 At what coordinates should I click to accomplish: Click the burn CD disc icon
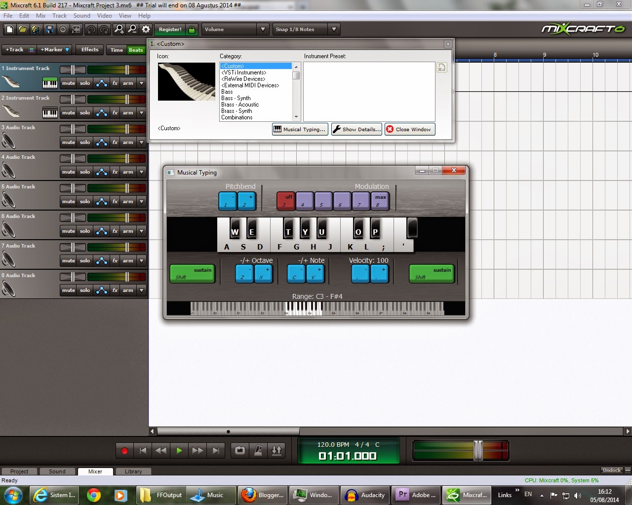[x=63, y=30]
